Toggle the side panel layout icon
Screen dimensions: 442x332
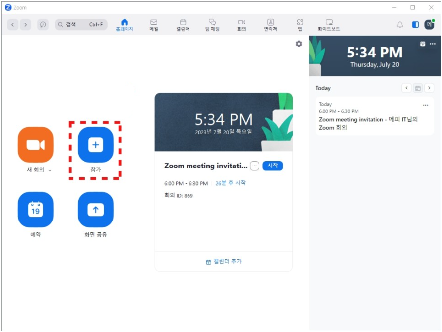415,25
